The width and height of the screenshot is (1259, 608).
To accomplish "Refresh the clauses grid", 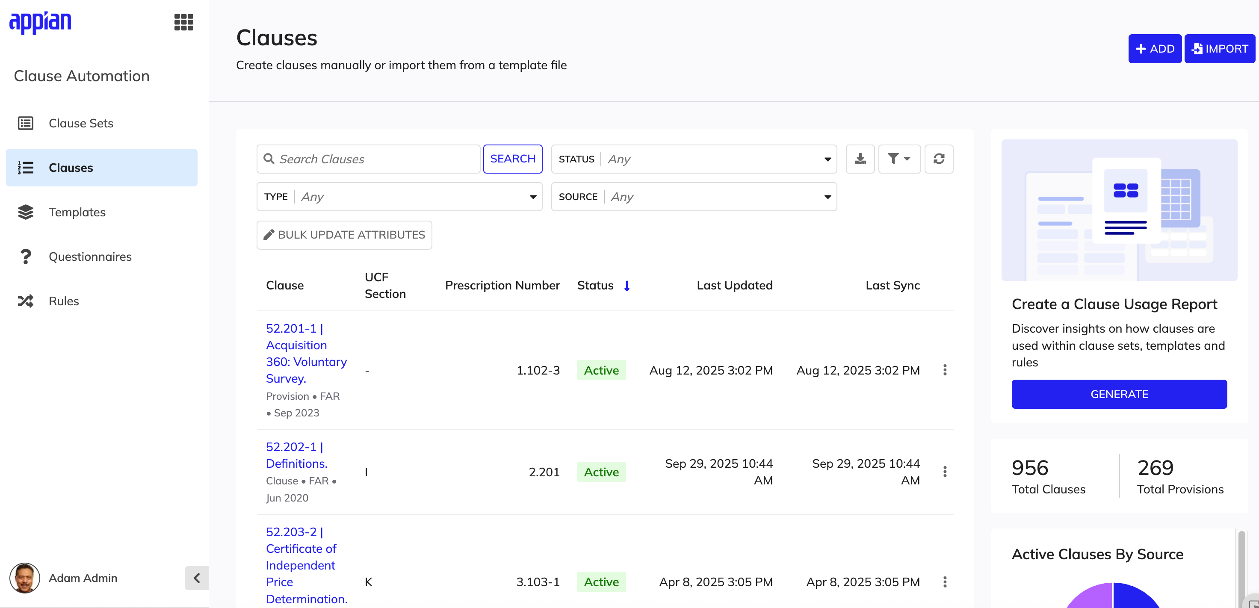I will point(939,159).
